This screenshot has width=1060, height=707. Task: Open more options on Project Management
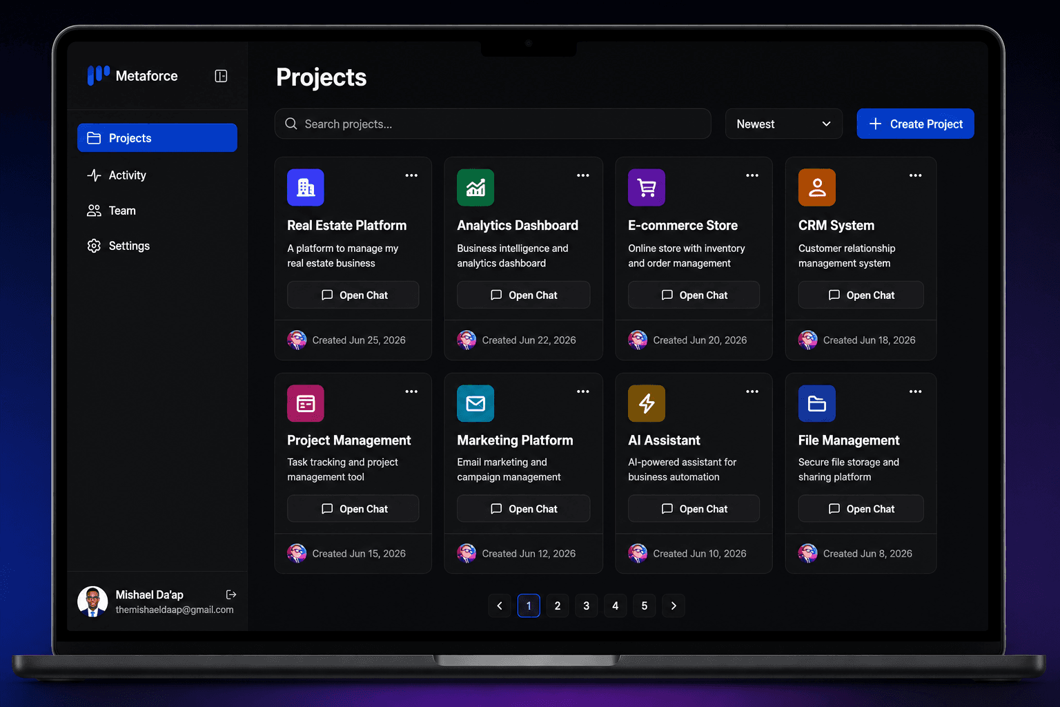coord(411,391)
